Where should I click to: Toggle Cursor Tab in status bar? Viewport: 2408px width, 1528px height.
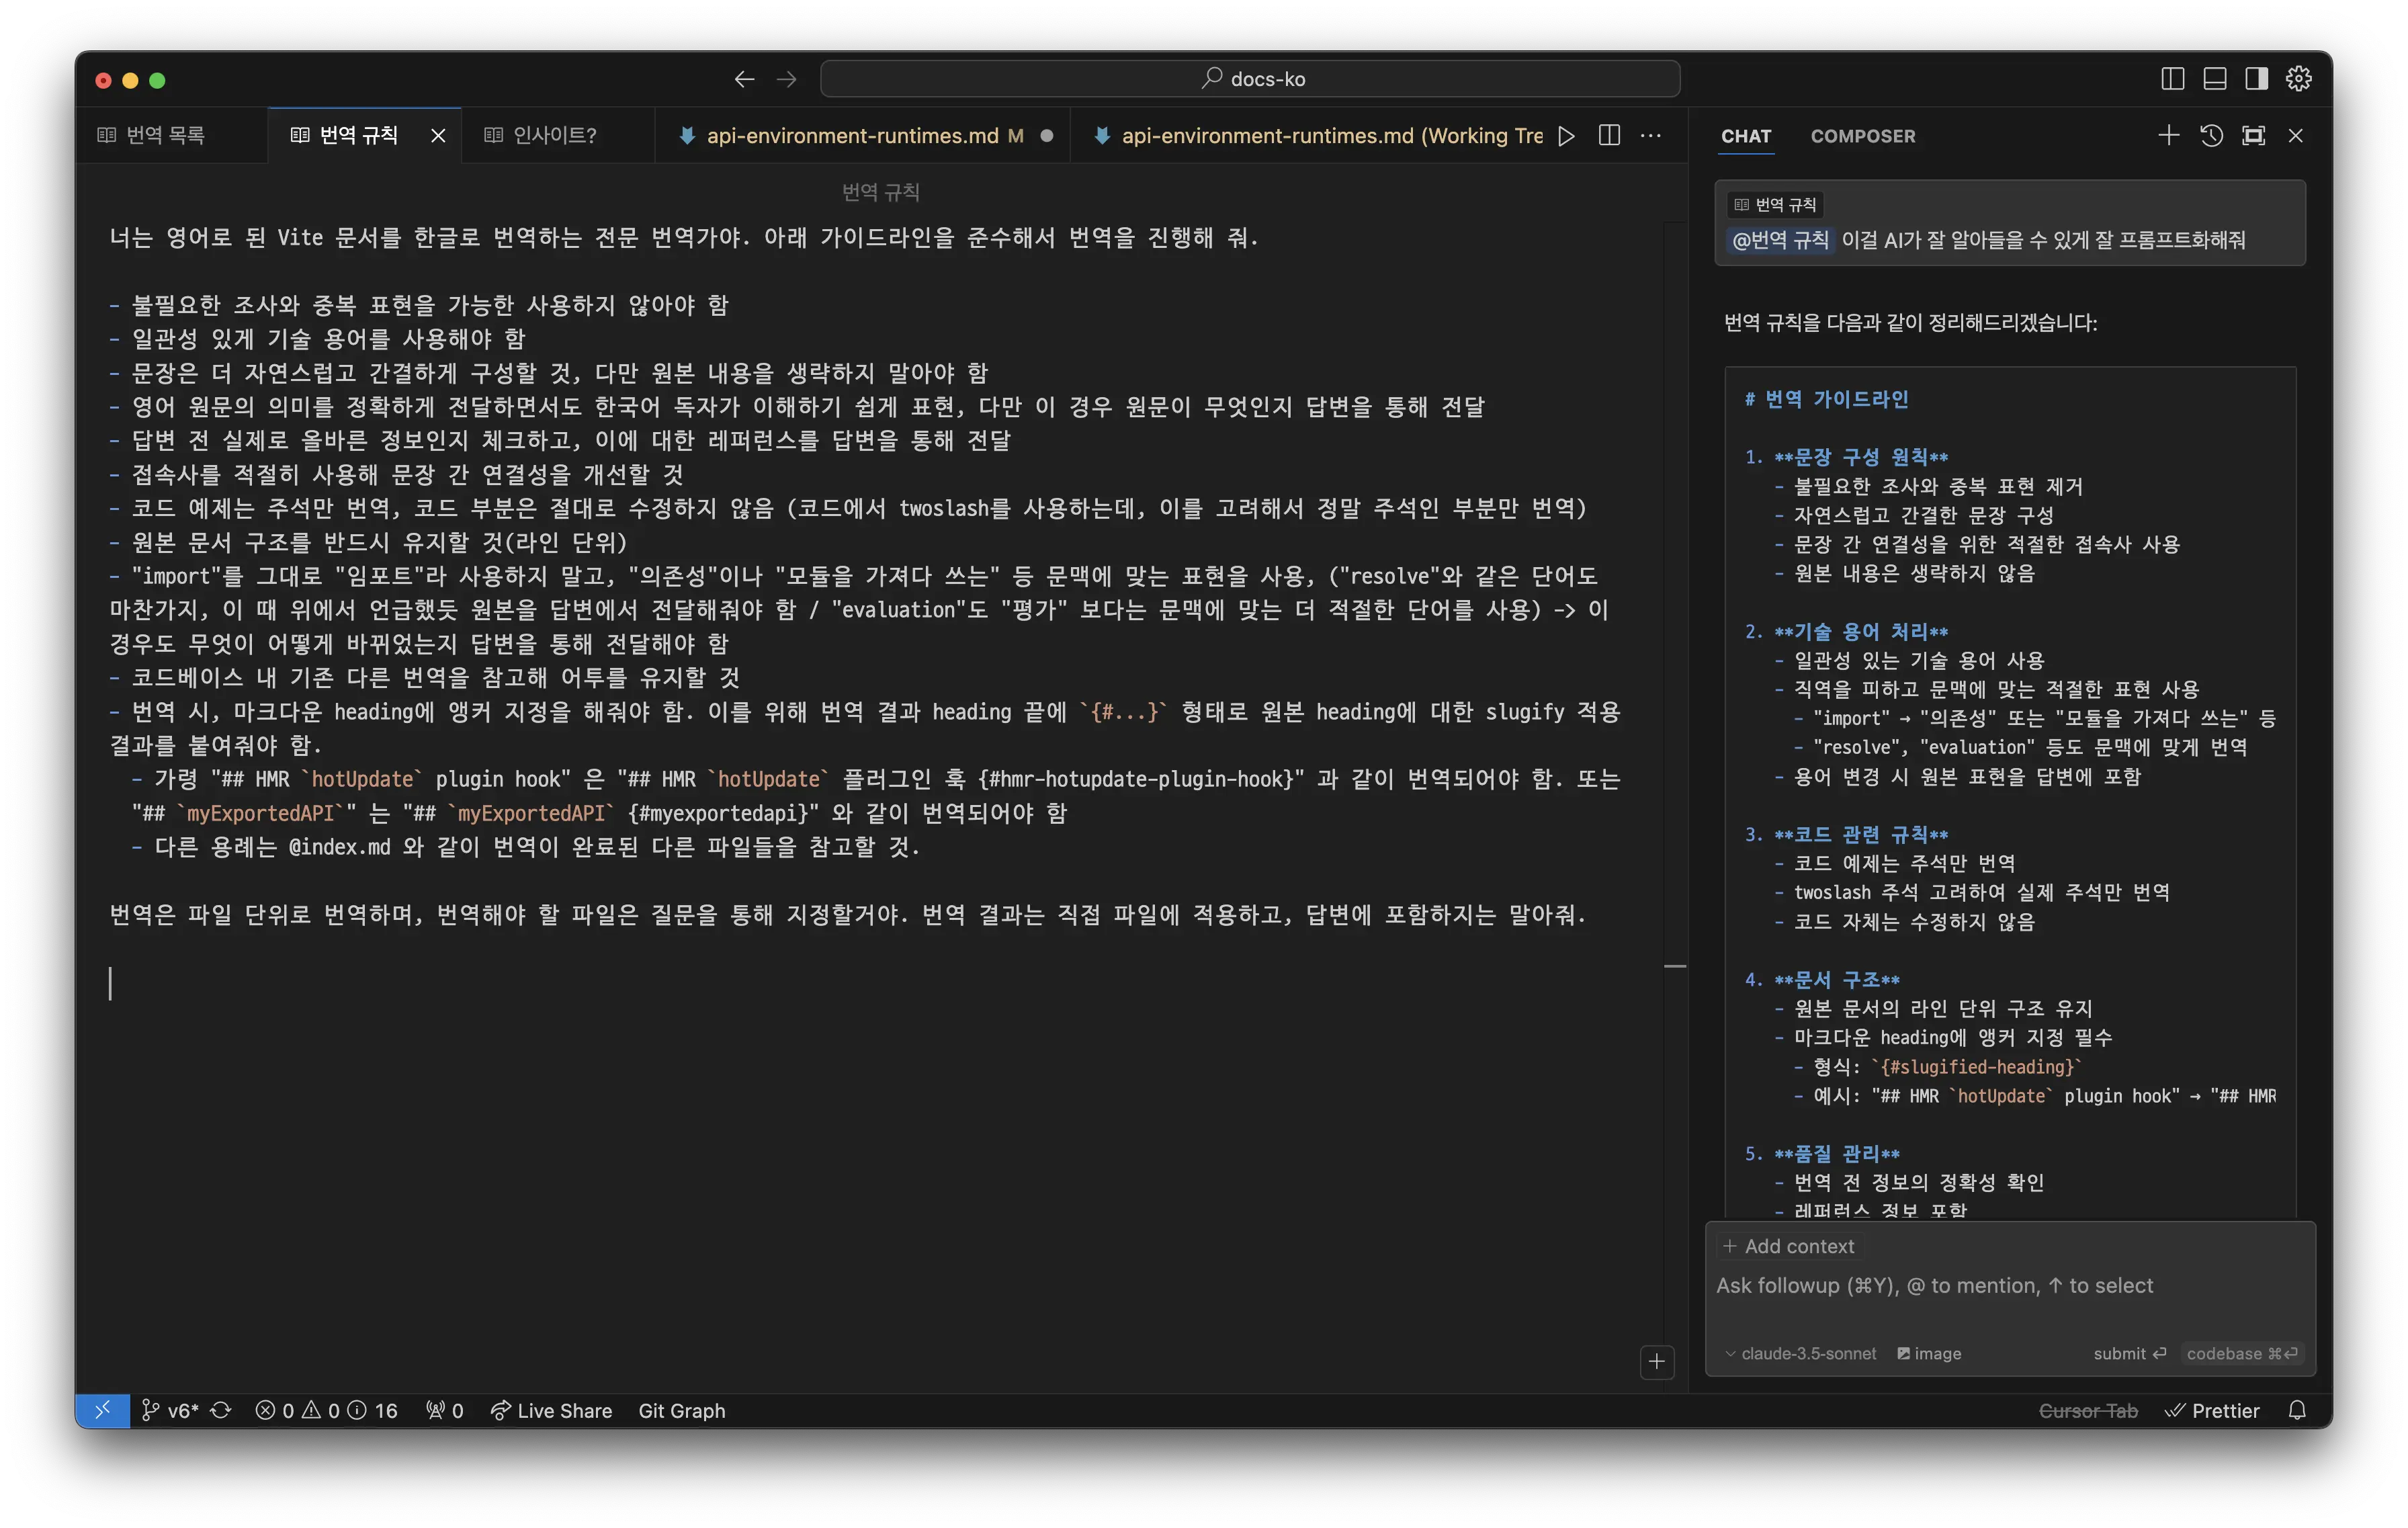coord(2088,1410)
